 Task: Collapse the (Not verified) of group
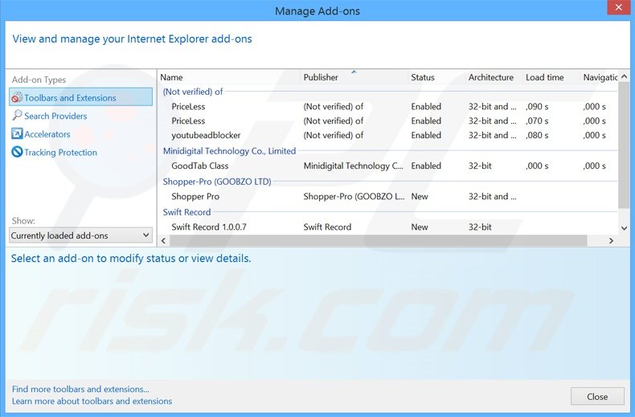193,92
